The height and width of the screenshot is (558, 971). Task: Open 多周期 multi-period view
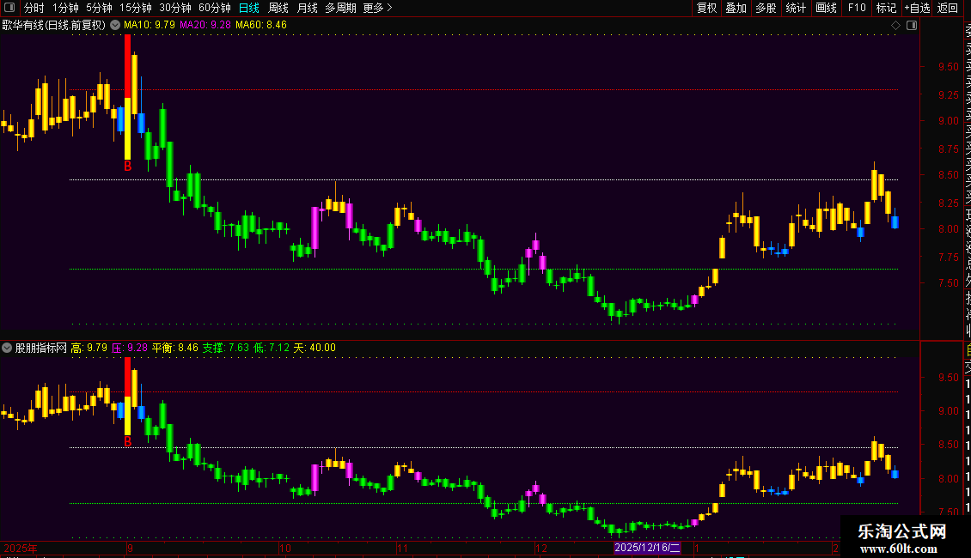pyautogui.click(x=340, y=8)
